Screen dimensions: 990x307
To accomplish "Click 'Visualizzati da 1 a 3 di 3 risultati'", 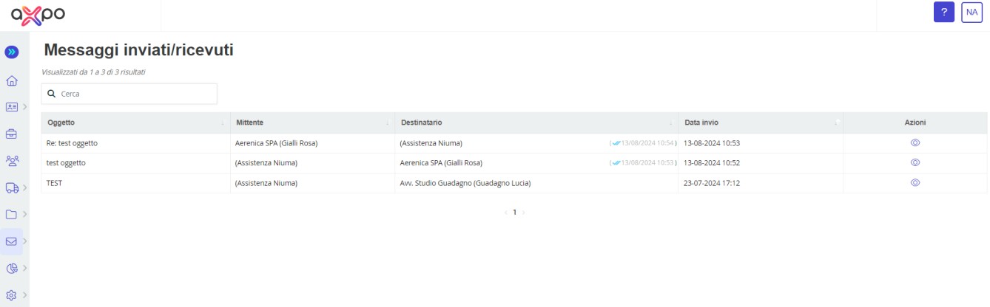I will (x=94, y=72).
